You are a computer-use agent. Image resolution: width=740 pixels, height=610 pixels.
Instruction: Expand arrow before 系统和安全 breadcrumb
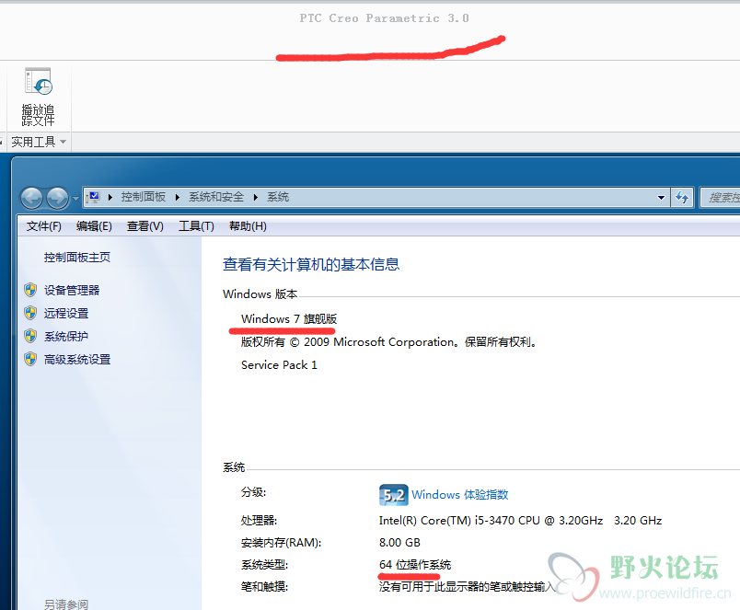pos(178,197)
